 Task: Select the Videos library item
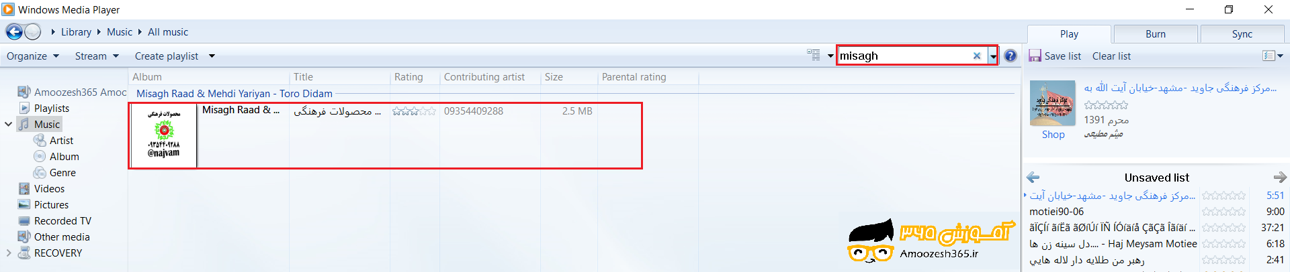pyautogui.click(x=49, y=189)
